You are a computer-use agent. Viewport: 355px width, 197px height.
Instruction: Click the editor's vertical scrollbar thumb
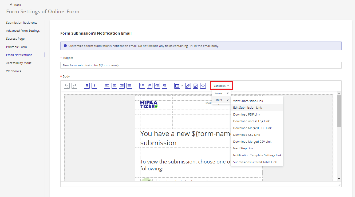point(339,111)
